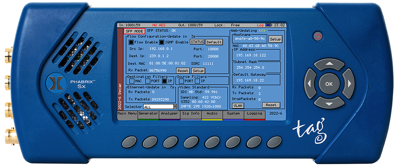Push the soft key beneath Logging tab
Screen dimensions: 402x166
[254, 142]
